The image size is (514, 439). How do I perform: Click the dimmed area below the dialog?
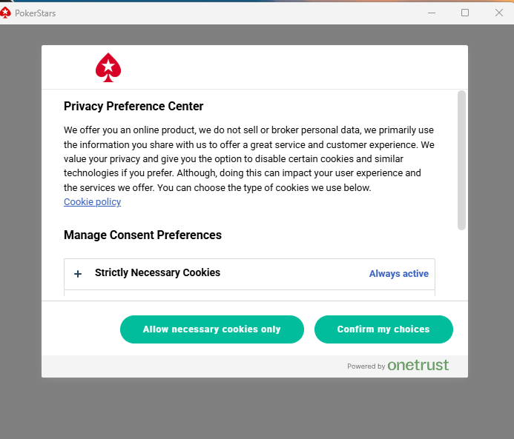pos(256,409)
